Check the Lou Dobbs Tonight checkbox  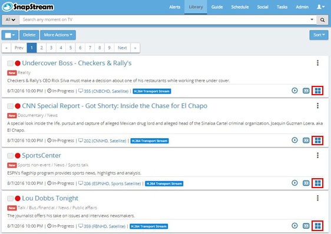pyautogui.click(x=10, y=199)
